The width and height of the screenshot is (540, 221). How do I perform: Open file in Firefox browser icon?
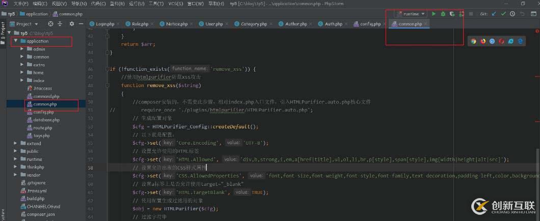(x=483, y=41)
